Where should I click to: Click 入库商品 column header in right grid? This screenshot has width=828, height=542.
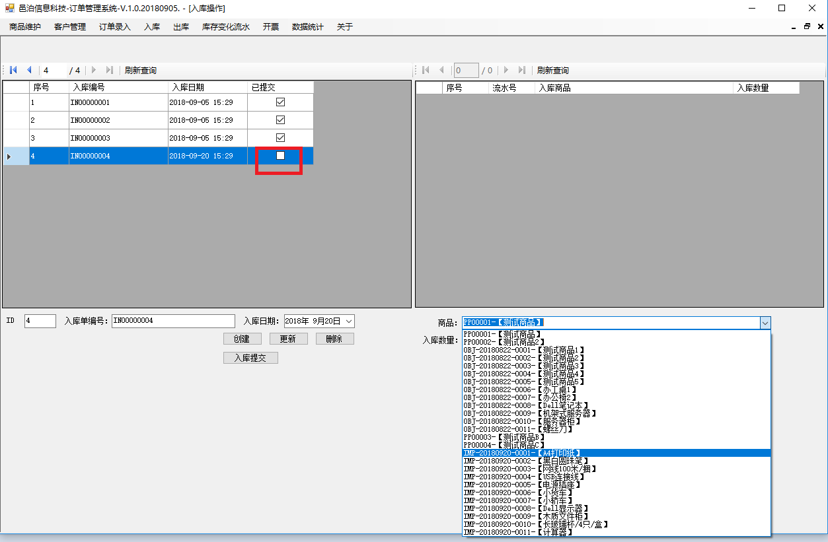coord(634,88)
